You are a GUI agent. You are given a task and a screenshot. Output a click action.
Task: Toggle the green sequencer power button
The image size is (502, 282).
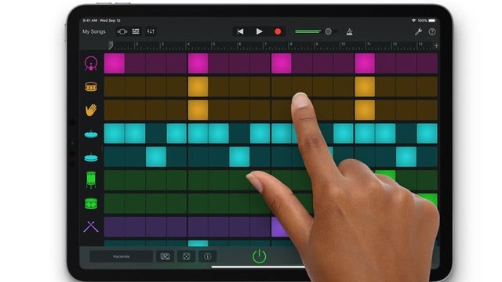pyautogui.click(x=260, y=256)
